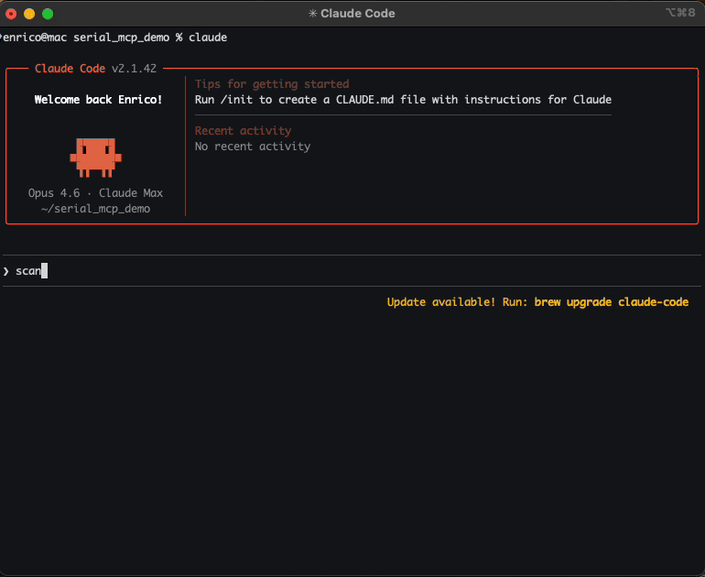Screen dimensions: 705x577
Task: Click the ⌥⌘8 shortcut indicator in the title bar
Action: point(680,14)
